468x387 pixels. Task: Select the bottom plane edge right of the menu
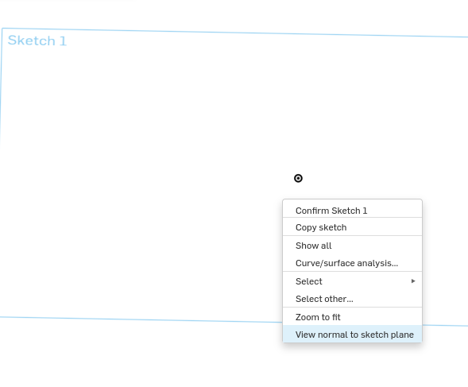445,325
